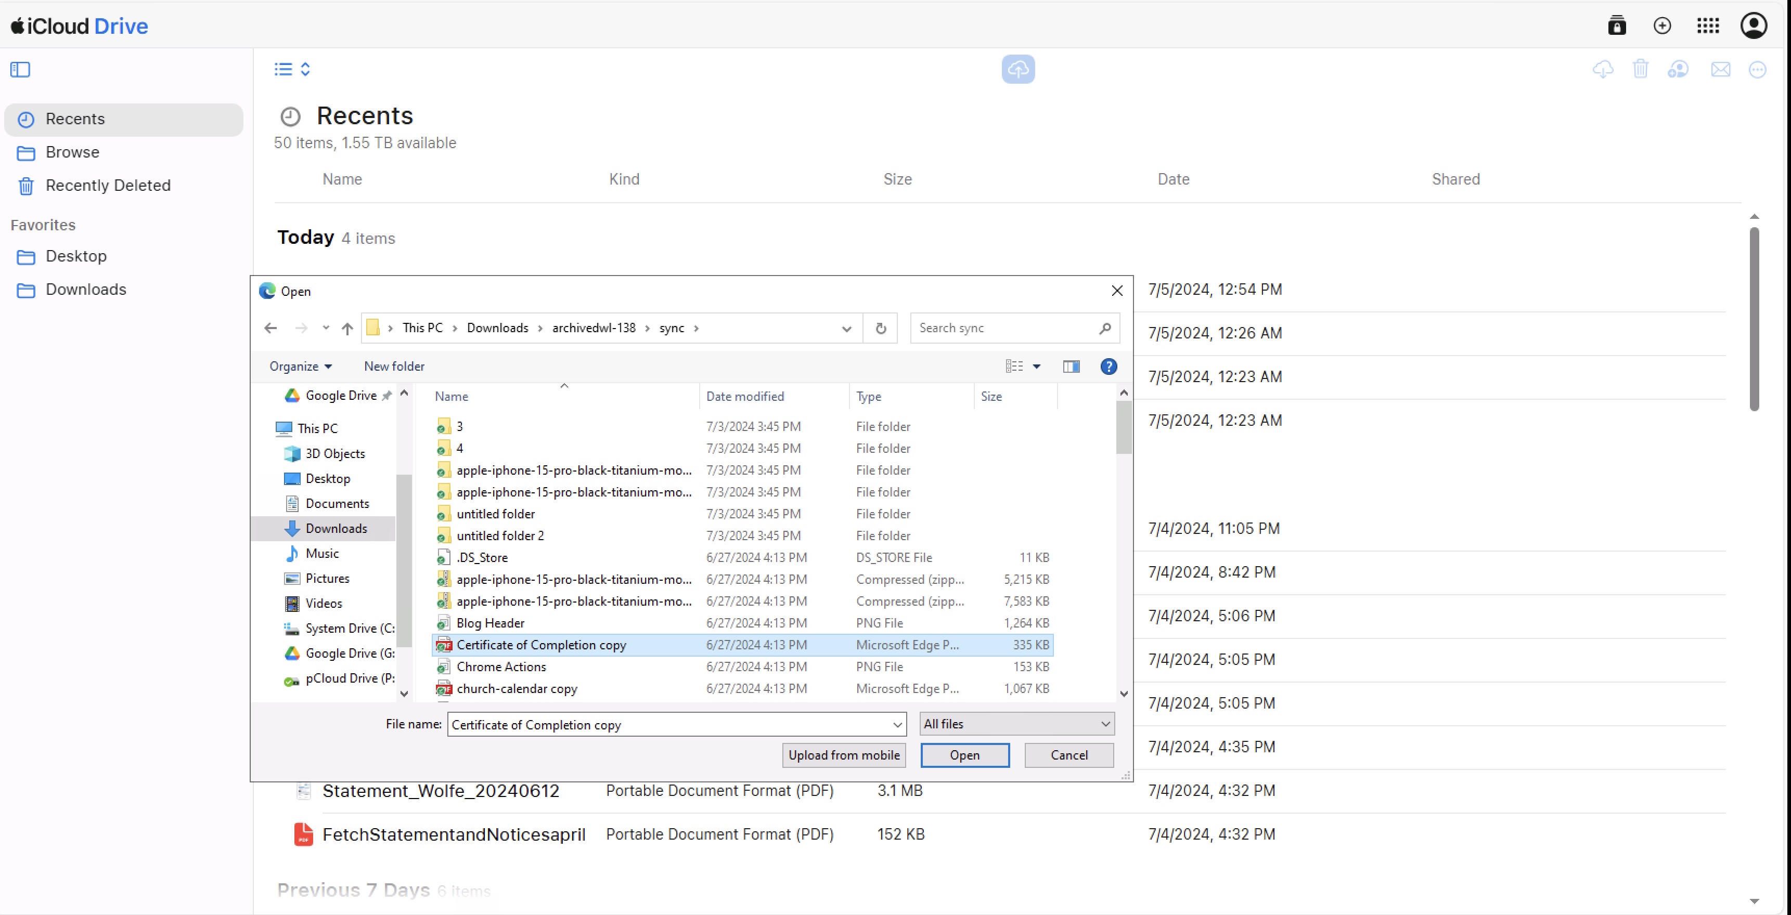Click the New folder button
1791x915 pixels.
[x=394, y=367]
